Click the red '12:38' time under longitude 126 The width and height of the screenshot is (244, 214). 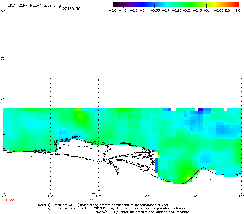coord(89,200)
